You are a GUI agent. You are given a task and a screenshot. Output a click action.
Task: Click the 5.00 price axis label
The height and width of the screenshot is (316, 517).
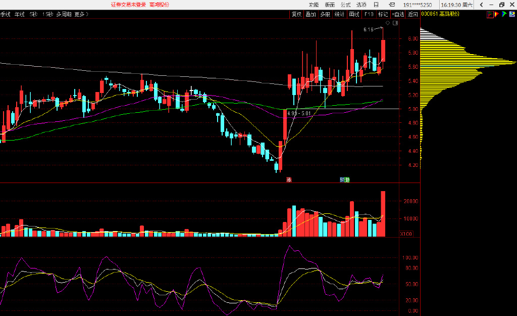pyautogui.click(x=413, y=109)
